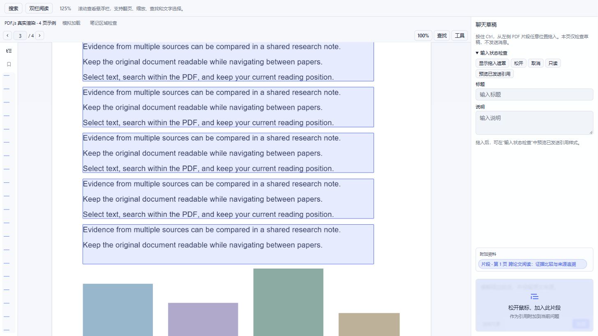
Task: Click the 取消 button
Action: click(536, 63)
